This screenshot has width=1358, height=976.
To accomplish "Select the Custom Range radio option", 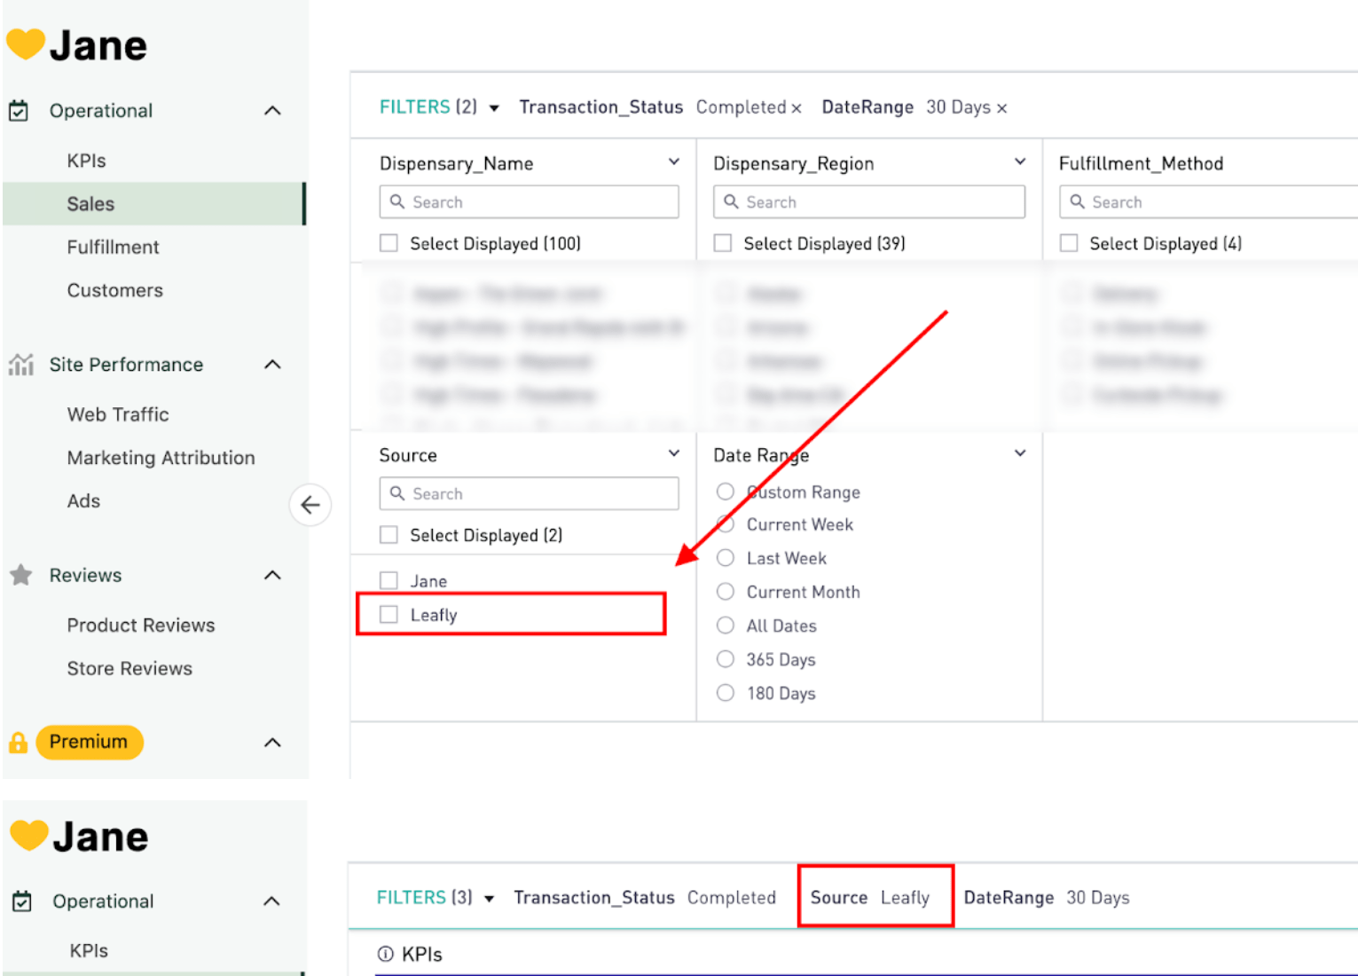I will pyautogui.click(x=726, y=492).
